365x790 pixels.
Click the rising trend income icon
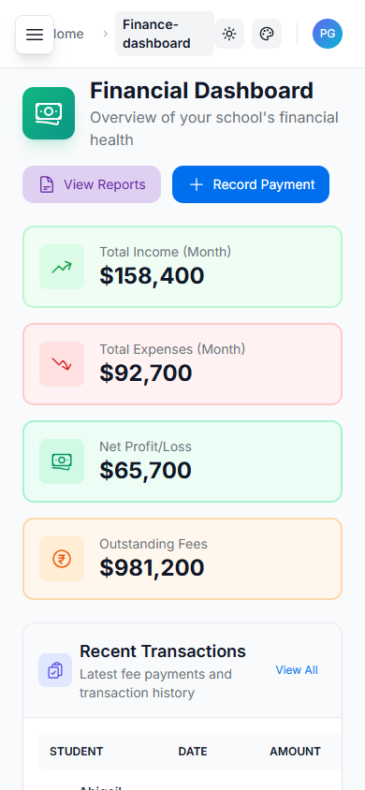62,267
